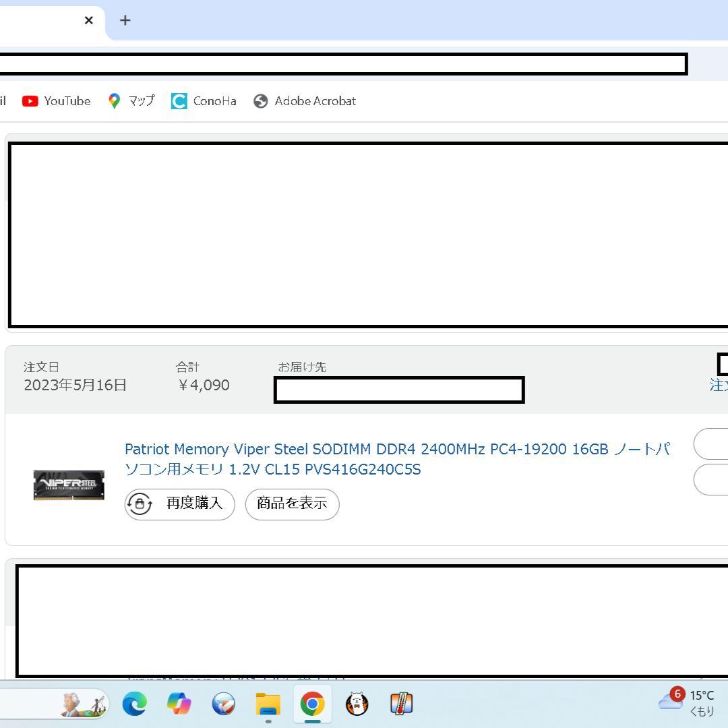The height and width of the screenshot is (728, 728).
Task: Open the weather widget showing 15°C
Action: [688, 702]
